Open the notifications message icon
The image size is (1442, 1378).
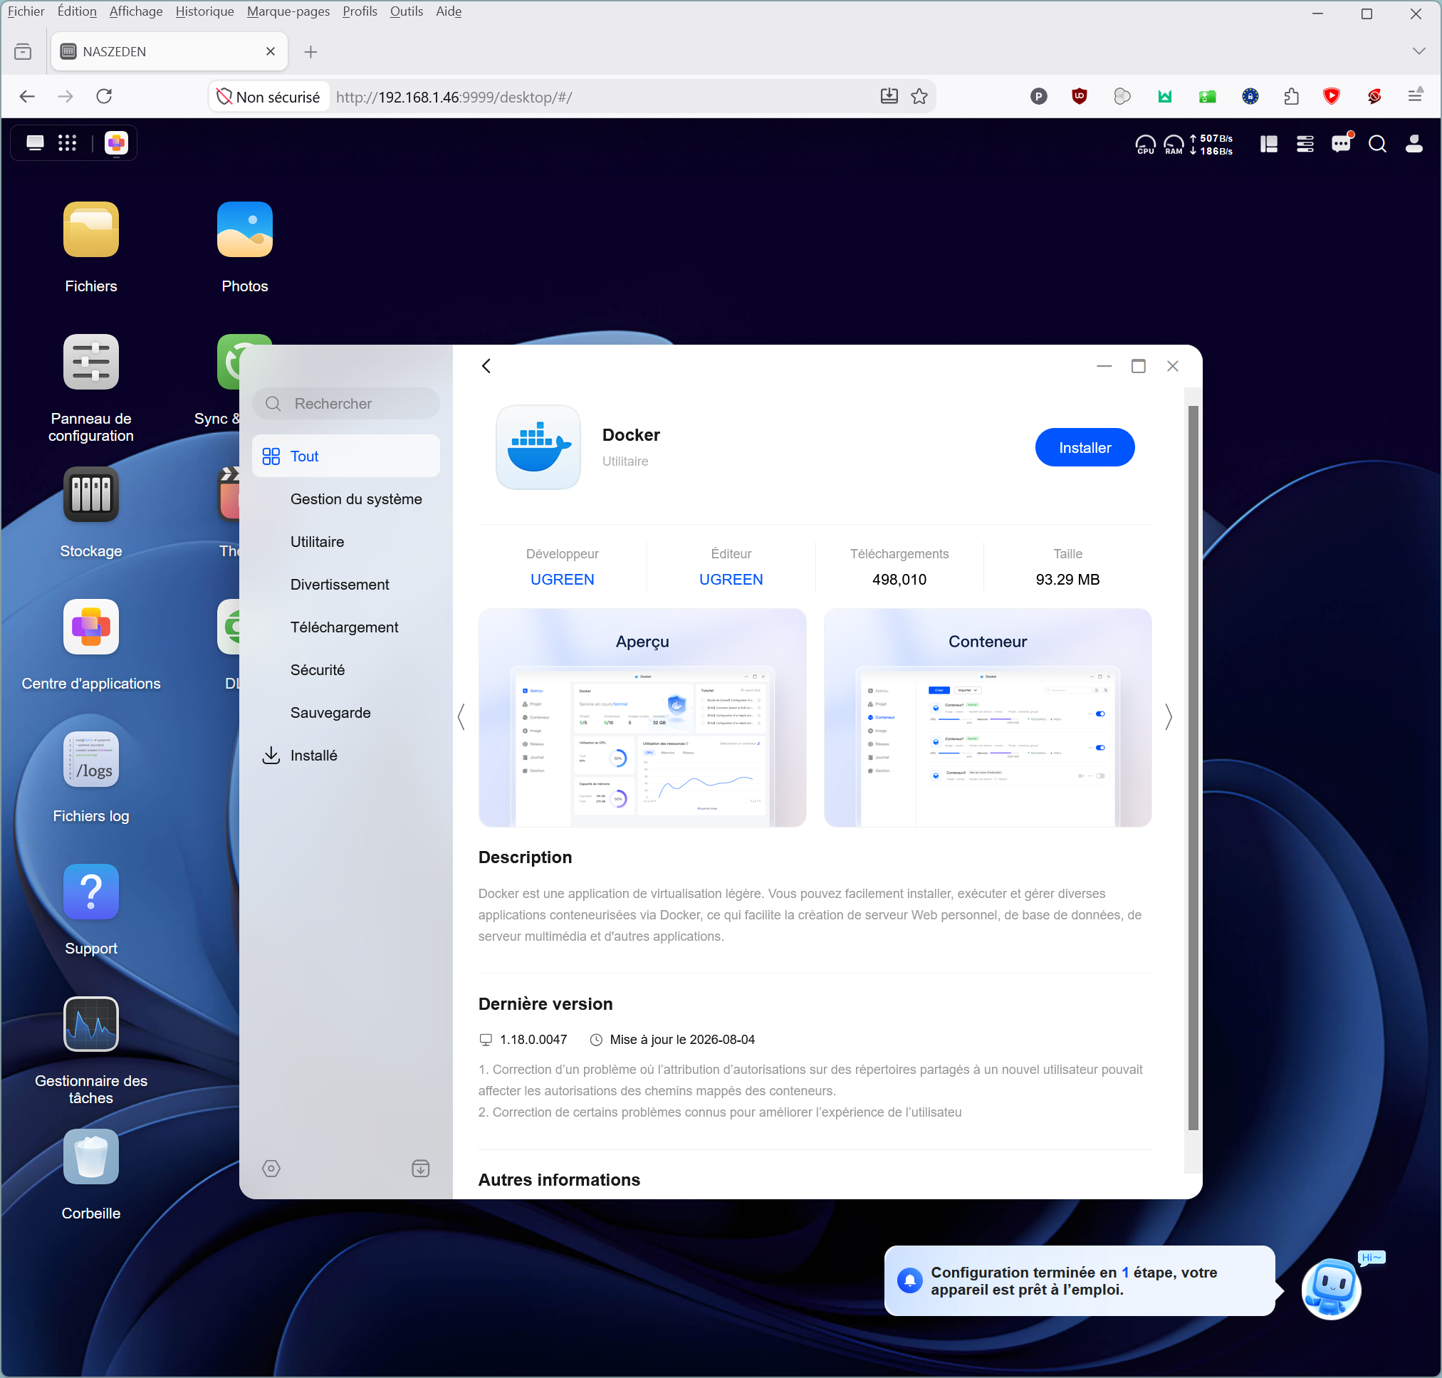click(1342, 144)
